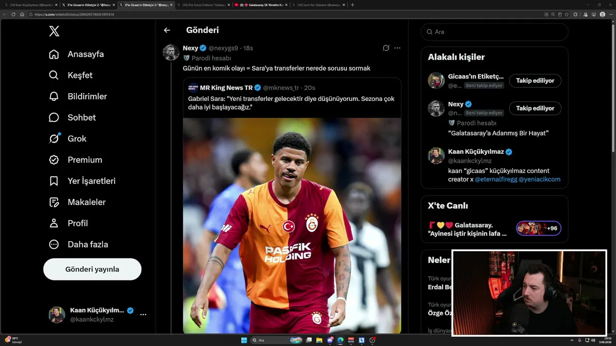Click the X'te Canlı heading
Viewport: 616px width, 346px height.
pos(448,206)
